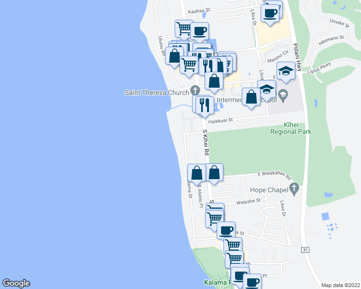Select the S Kihei Rd street label

click(206, 142)
